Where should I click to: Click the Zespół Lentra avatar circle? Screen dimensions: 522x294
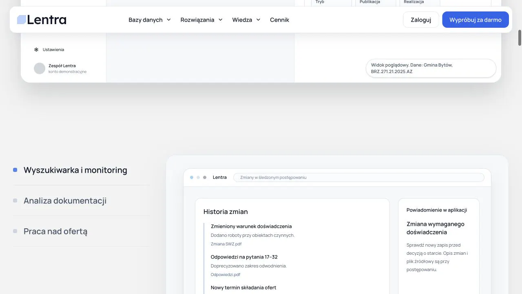(40, 68)
